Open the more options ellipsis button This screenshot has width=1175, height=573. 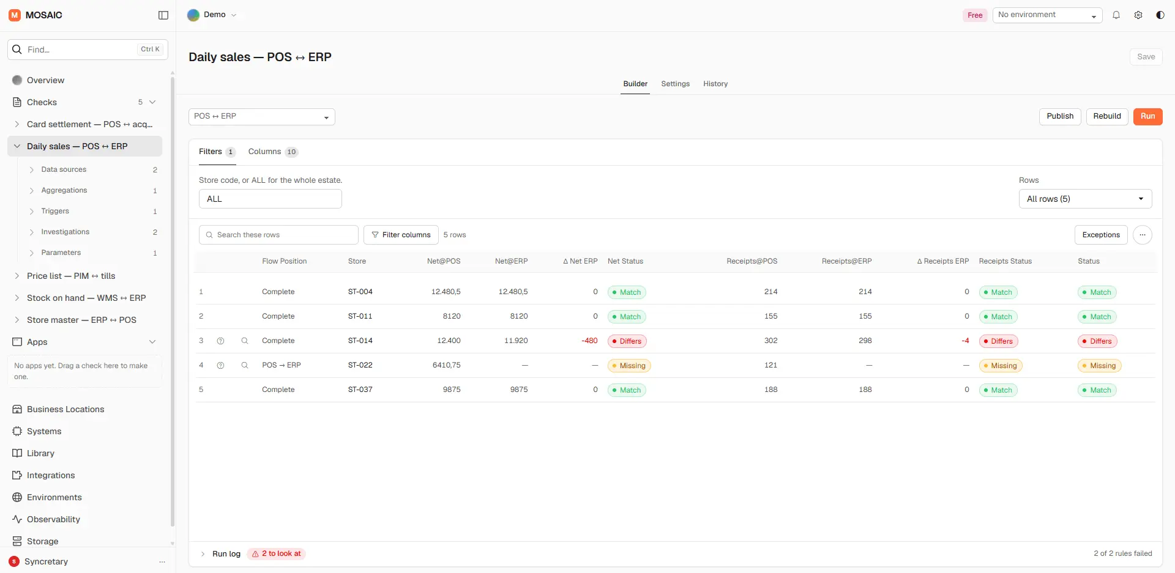(x=1143, y=235)
